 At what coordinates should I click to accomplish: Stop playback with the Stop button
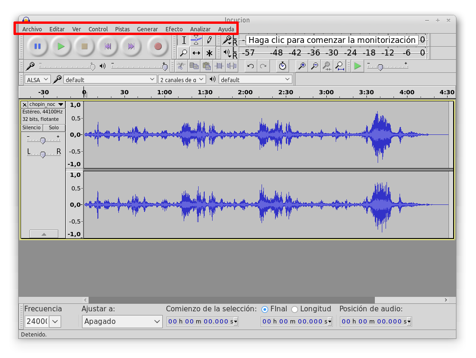(84, 47)
